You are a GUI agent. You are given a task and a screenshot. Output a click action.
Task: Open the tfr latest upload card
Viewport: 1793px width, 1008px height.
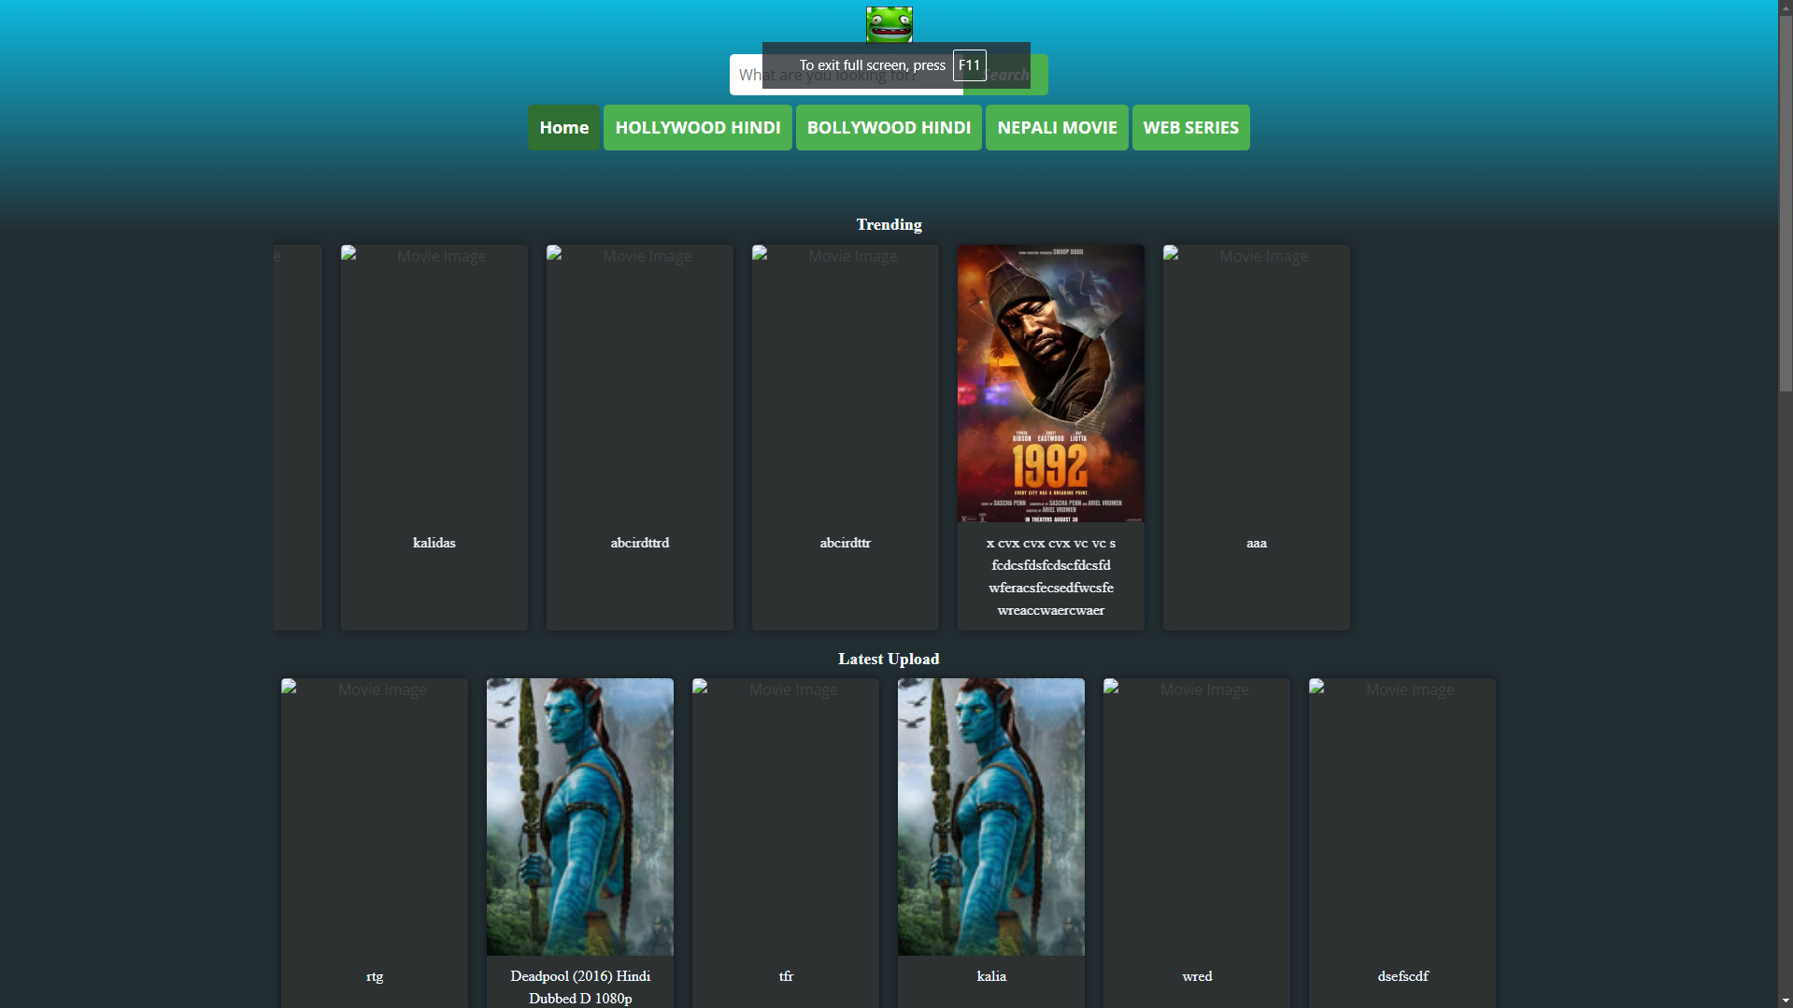coord(785,841)
